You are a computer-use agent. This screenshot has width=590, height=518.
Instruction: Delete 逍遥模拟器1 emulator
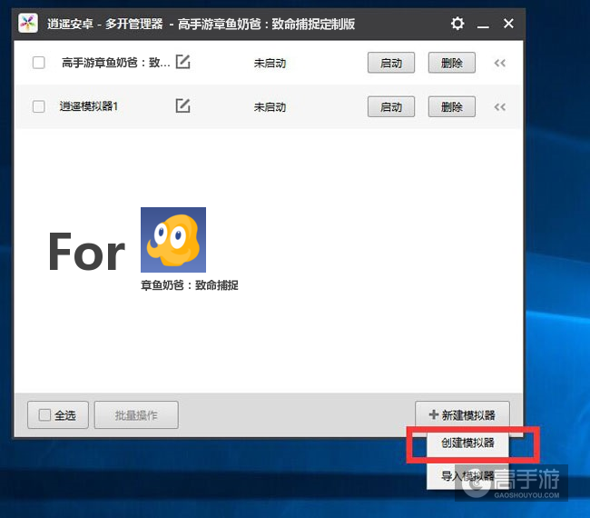click(x=451, y=106)
